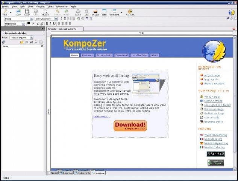Open the Inserir menu
The image size is (238, 181).
30,6
